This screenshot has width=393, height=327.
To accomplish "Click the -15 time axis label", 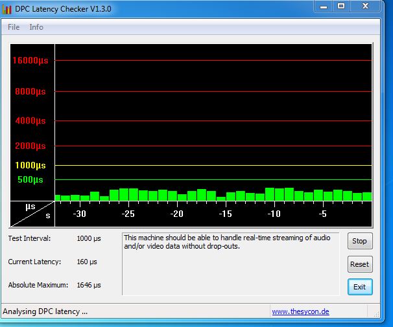I will (x=225, y=214).
